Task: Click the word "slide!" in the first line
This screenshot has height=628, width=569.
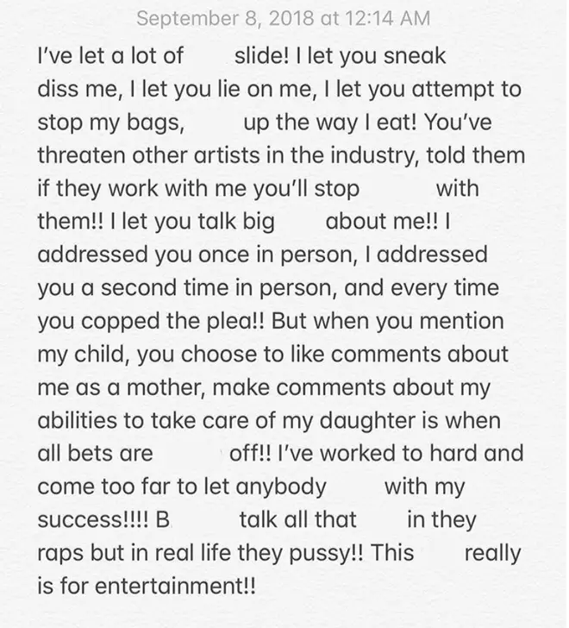Action: point(261,56)
